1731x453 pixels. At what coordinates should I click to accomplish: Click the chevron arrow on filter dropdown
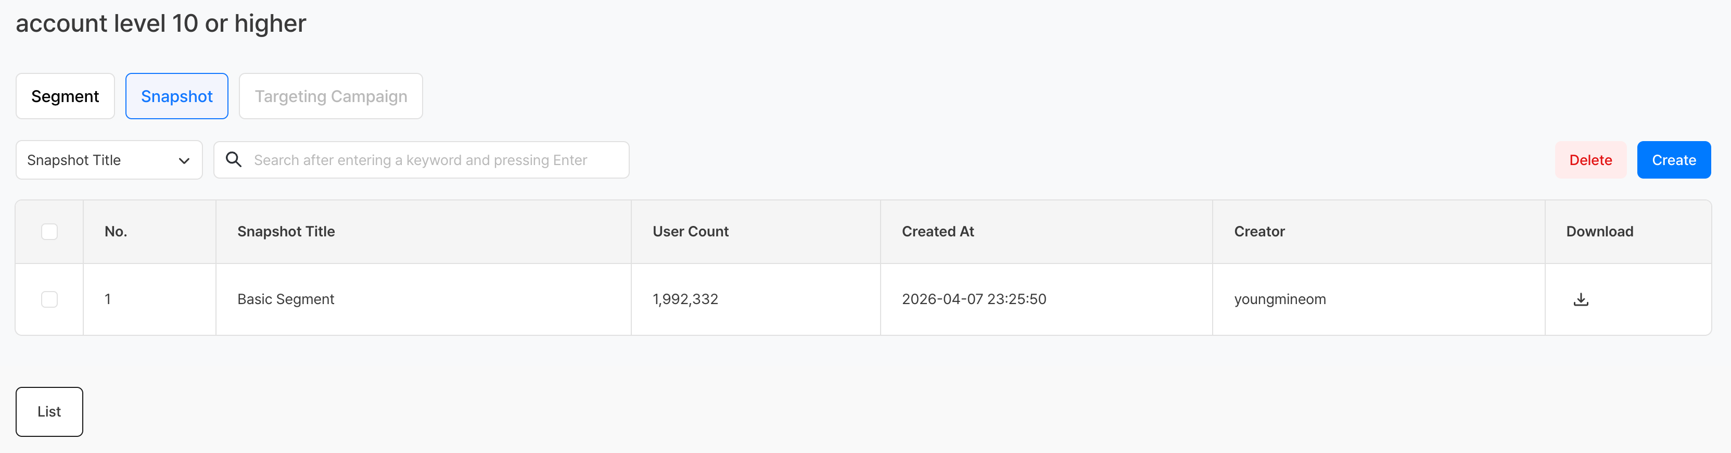coord(183,161)
